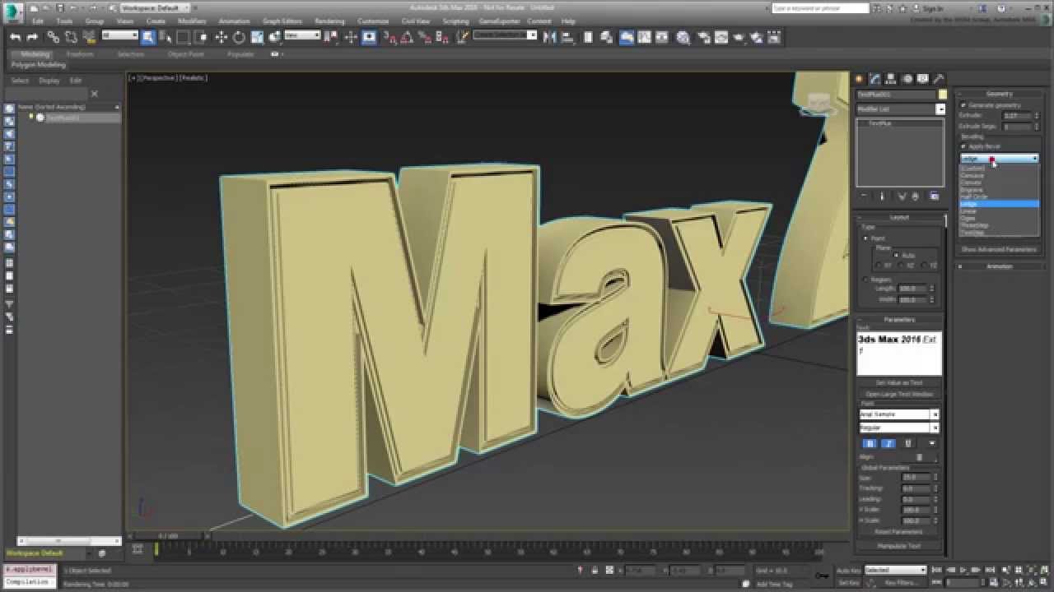The height and width of the screenshot is (592, 1054).
Task: Toggle Italic text formatting button
Action: [888, 443]
